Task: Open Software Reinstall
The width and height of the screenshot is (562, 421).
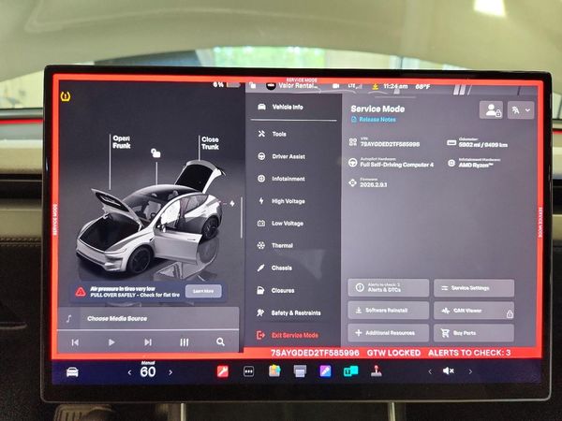Action: pyautogui.click(x=388, y=311)
